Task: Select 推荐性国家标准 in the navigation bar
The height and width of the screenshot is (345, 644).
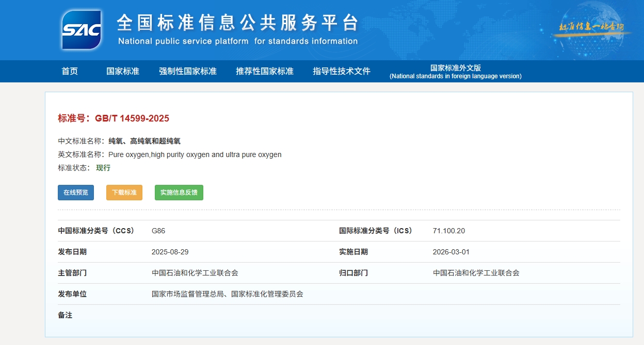Action: point(265,71)
